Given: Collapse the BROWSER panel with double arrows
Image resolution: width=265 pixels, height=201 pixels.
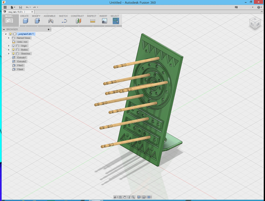Looking at the screenshot, I should coord(4,29).
